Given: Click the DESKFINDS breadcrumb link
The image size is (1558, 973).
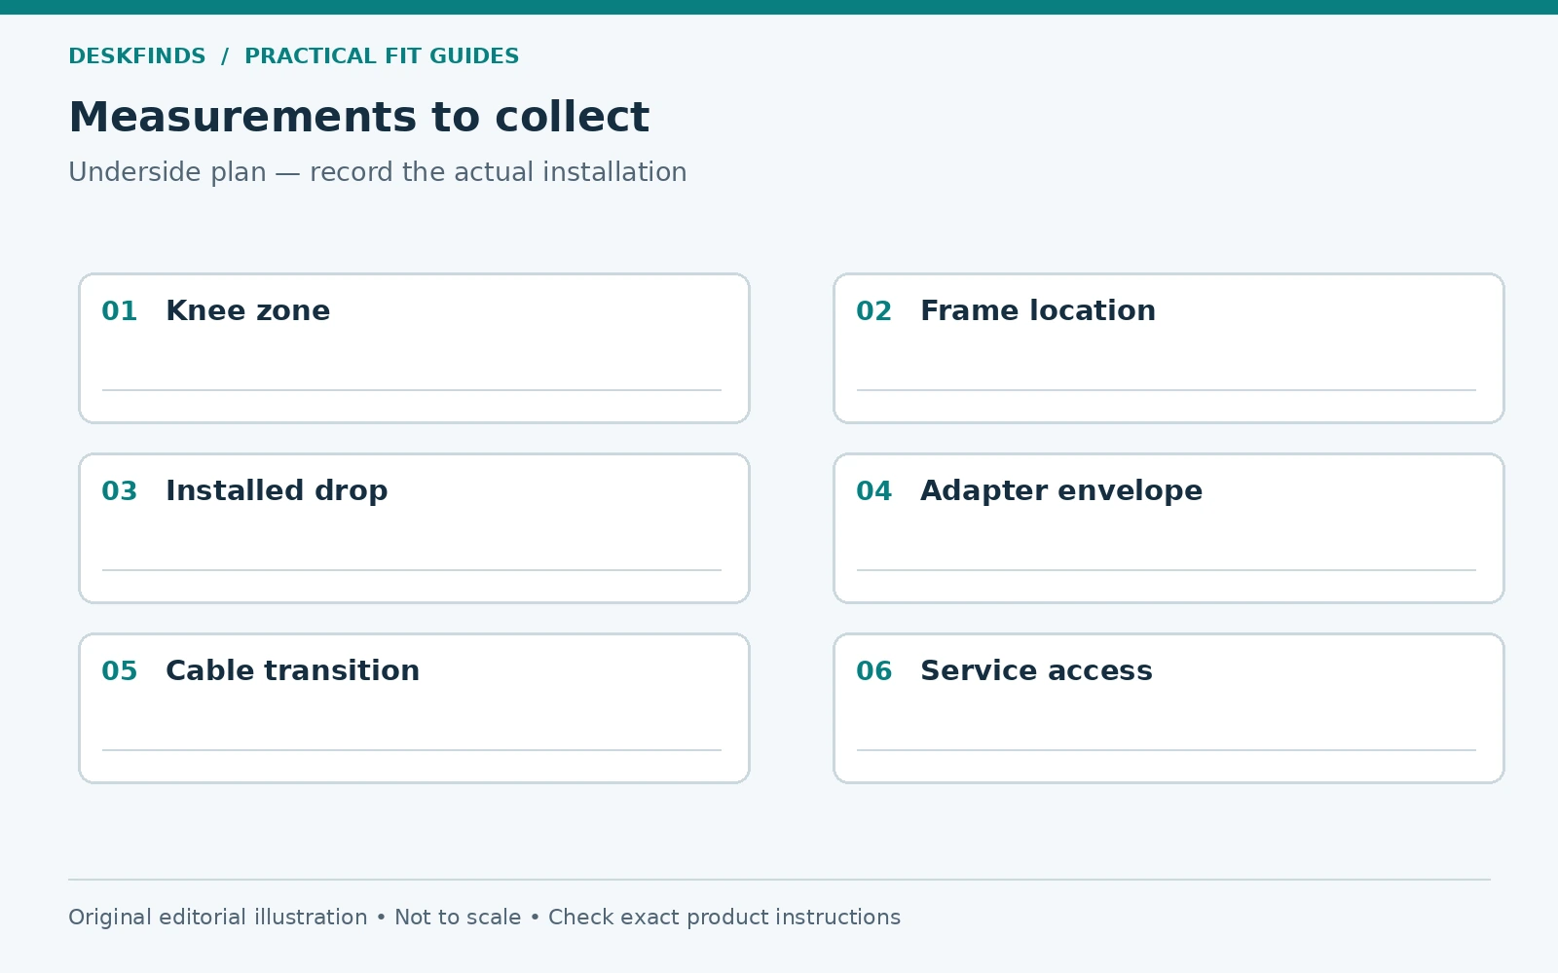Looking at the screenshot, I should click(x=137, y=56).
